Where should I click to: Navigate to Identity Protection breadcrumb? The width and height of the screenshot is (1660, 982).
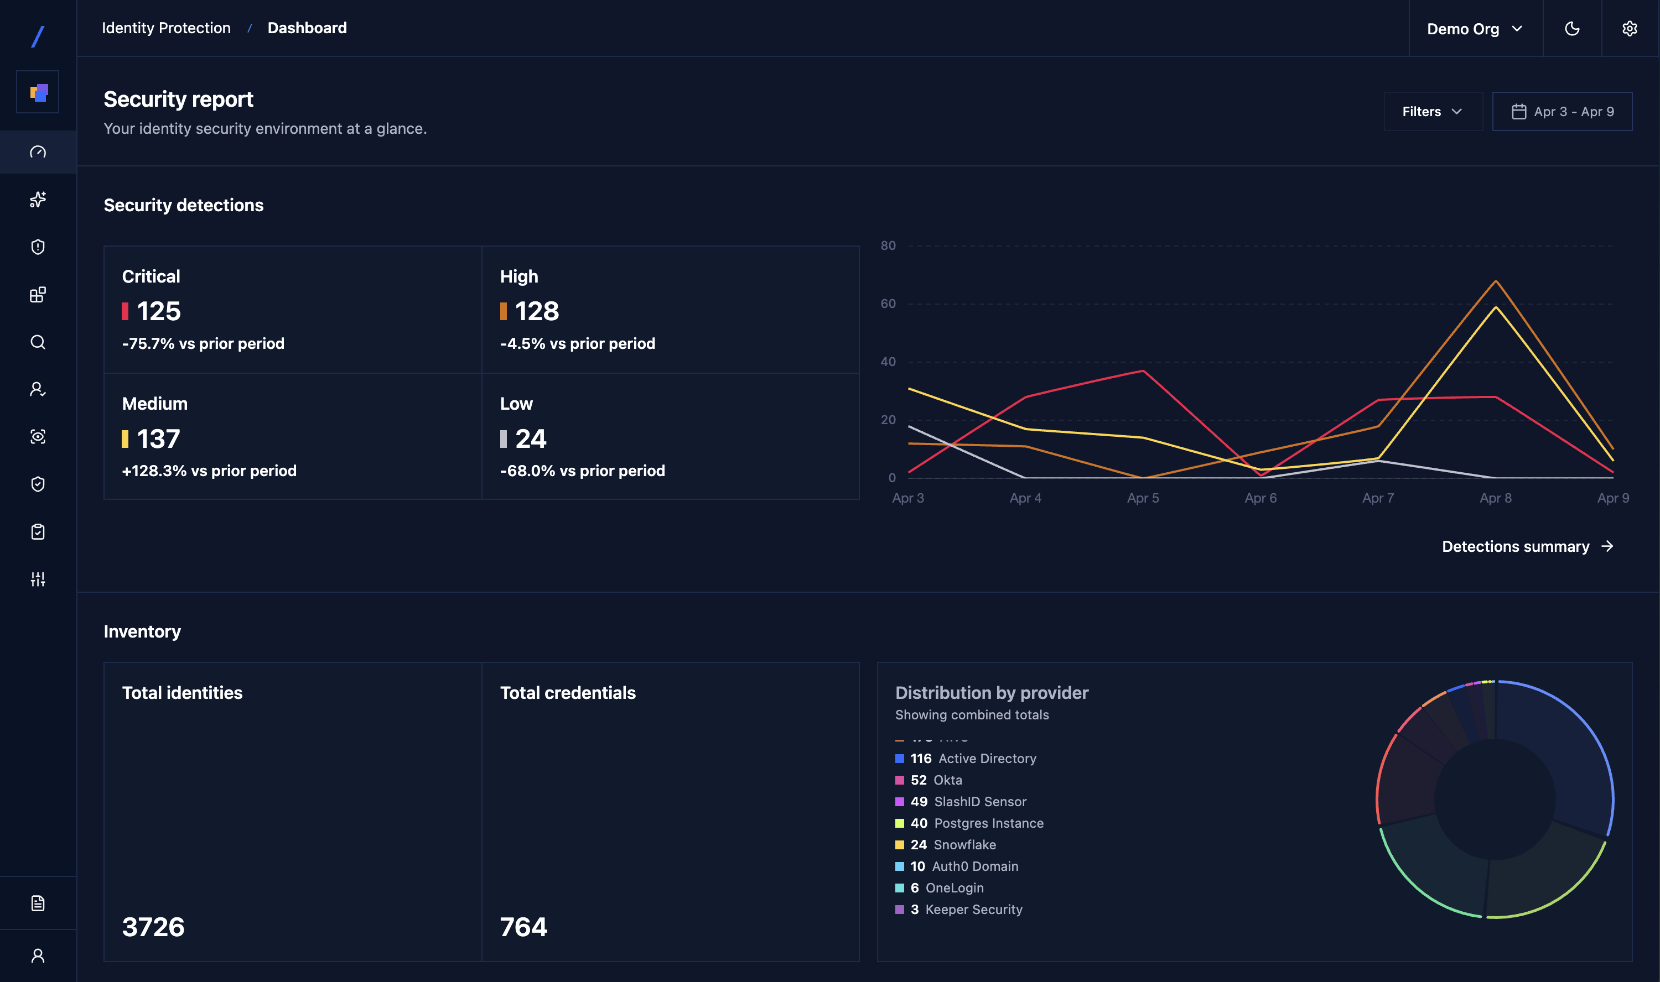pyautogui.click(x=166, y=28)
